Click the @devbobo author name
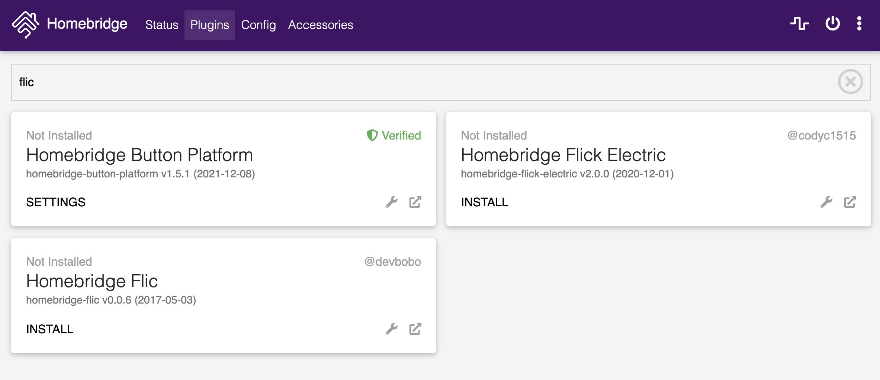880x380 pixels. 392,262
